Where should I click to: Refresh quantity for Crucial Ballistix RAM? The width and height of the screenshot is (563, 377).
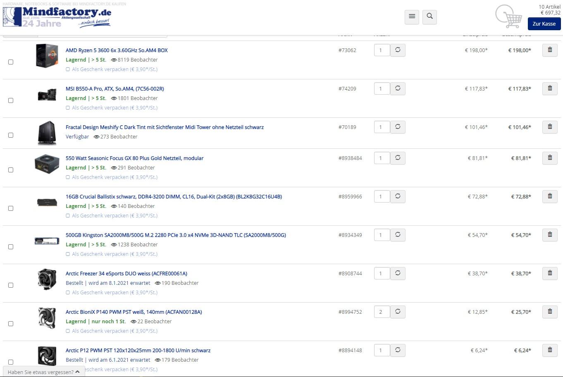tap(398, 197)
